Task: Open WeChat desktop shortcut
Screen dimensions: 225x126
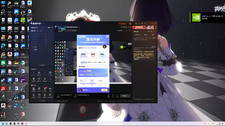Action: pos(3,64)
